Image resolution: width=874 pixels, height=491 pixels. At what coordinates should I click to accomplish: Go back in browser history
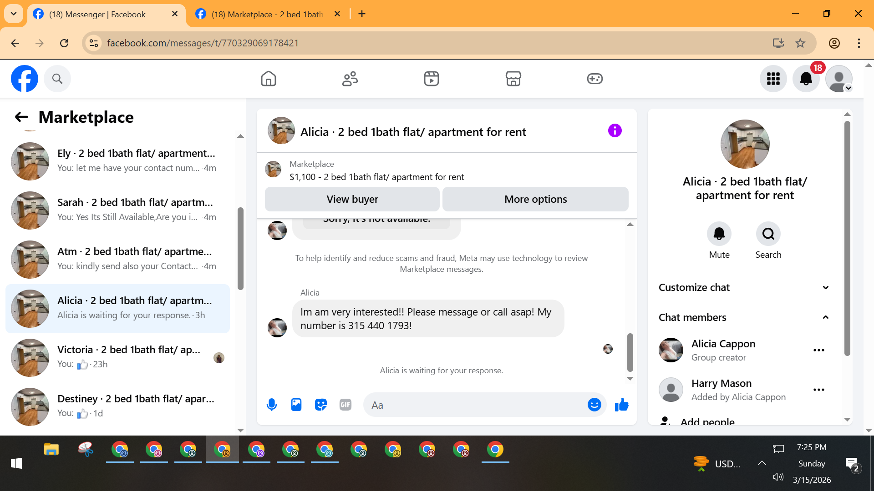15,43
